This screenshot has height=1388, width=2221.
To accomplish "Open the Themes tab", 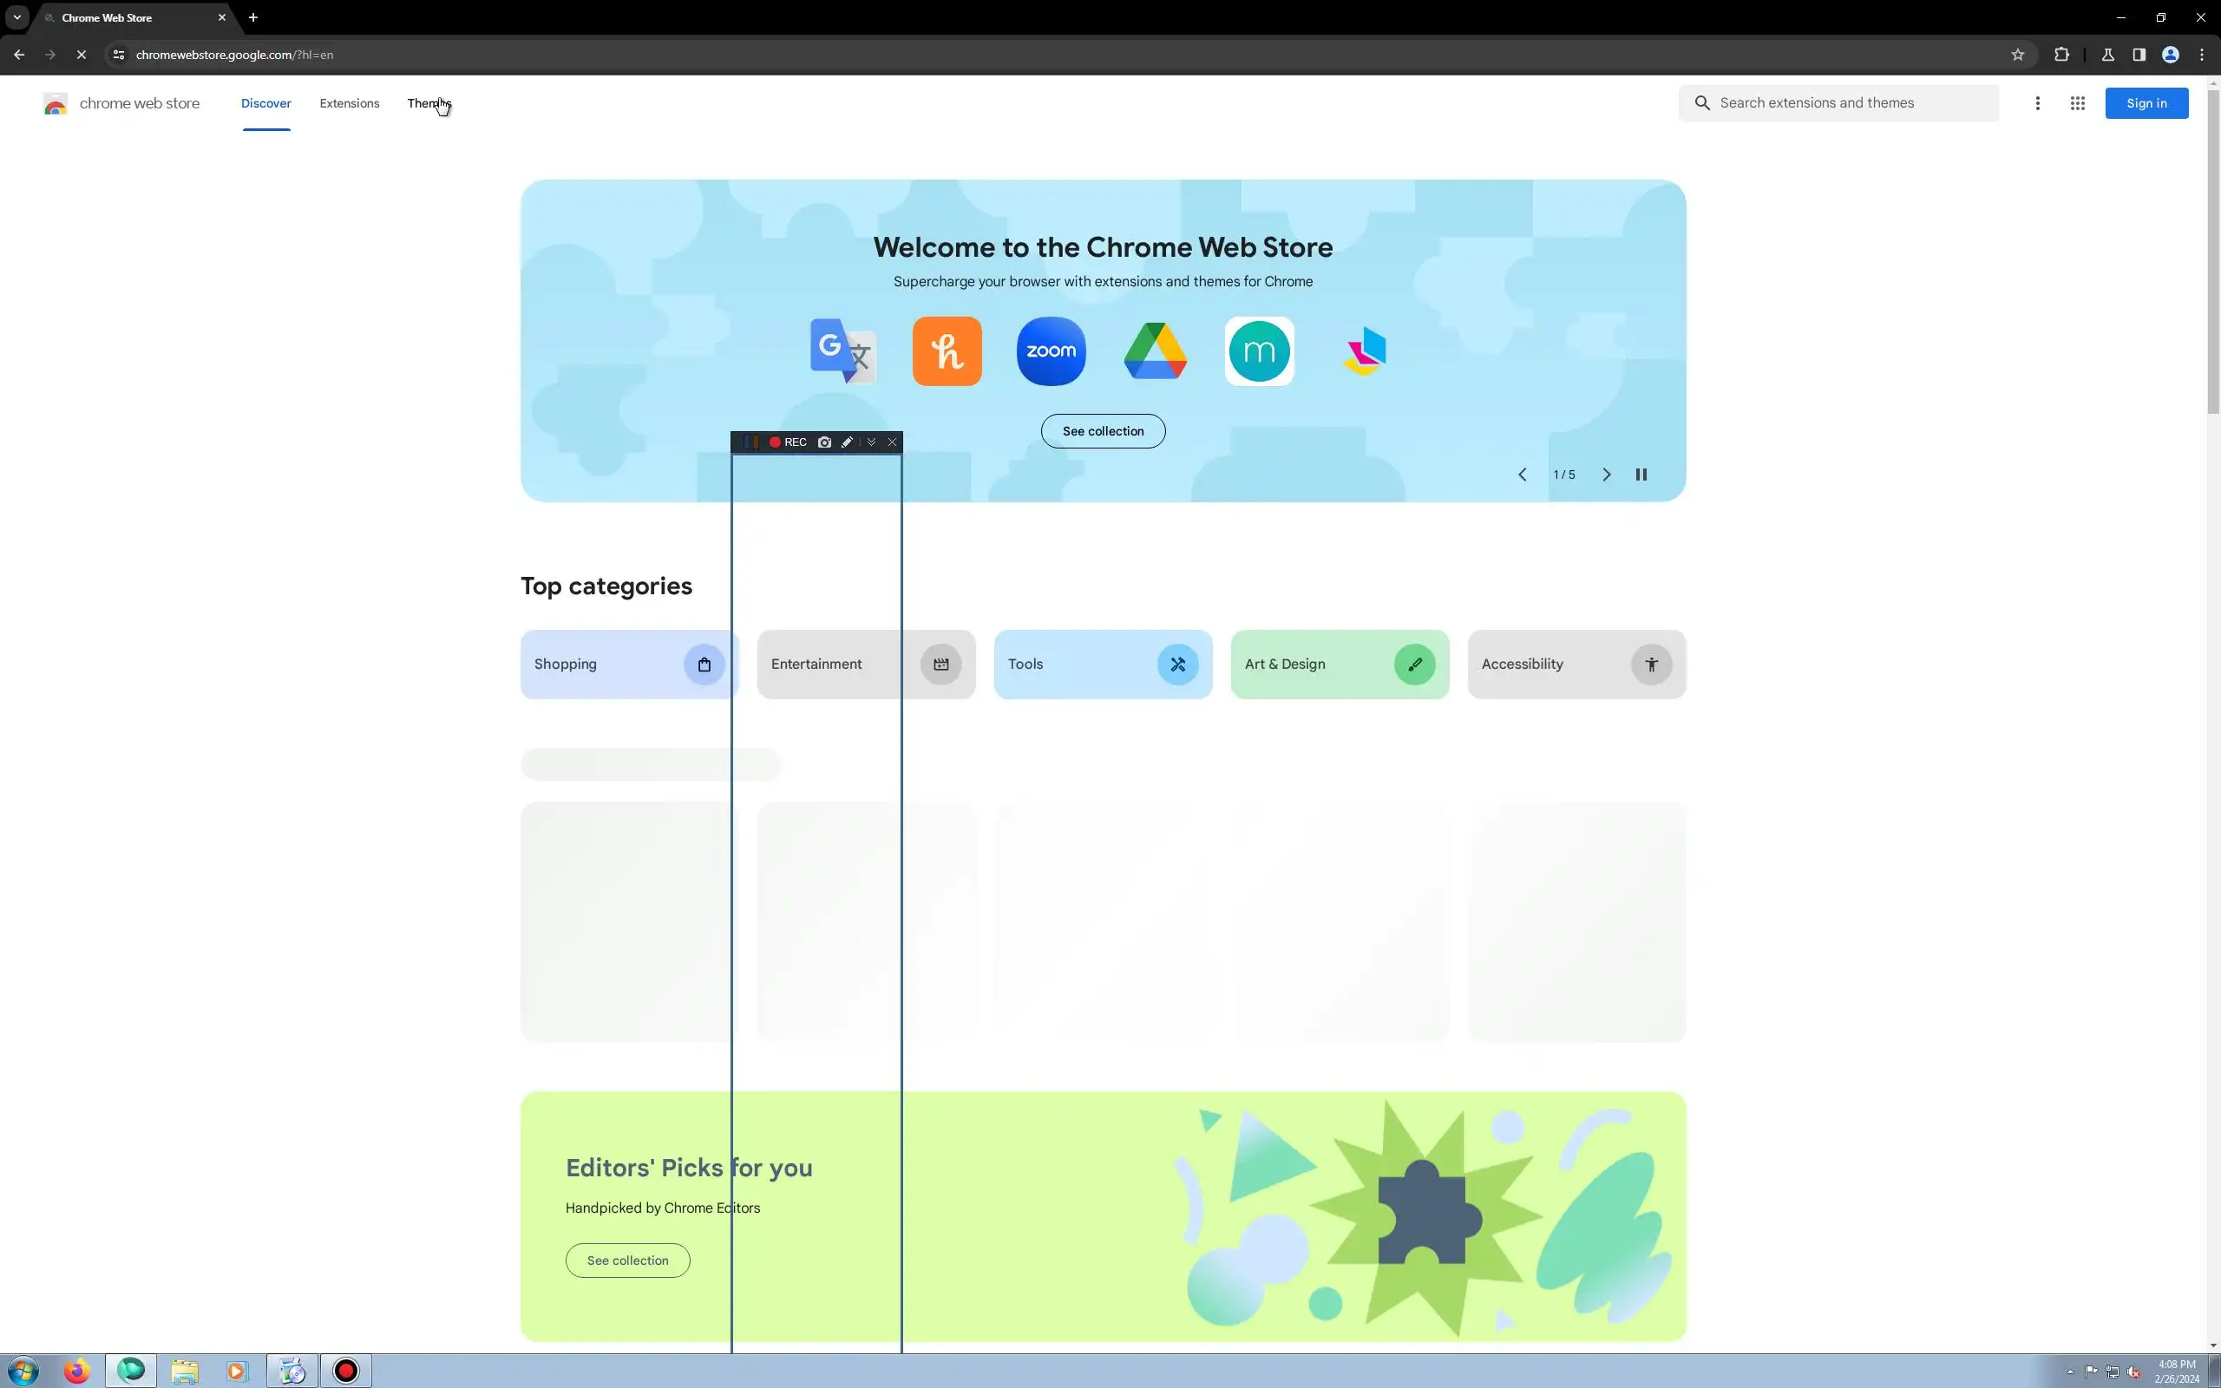I will point(428,103).
